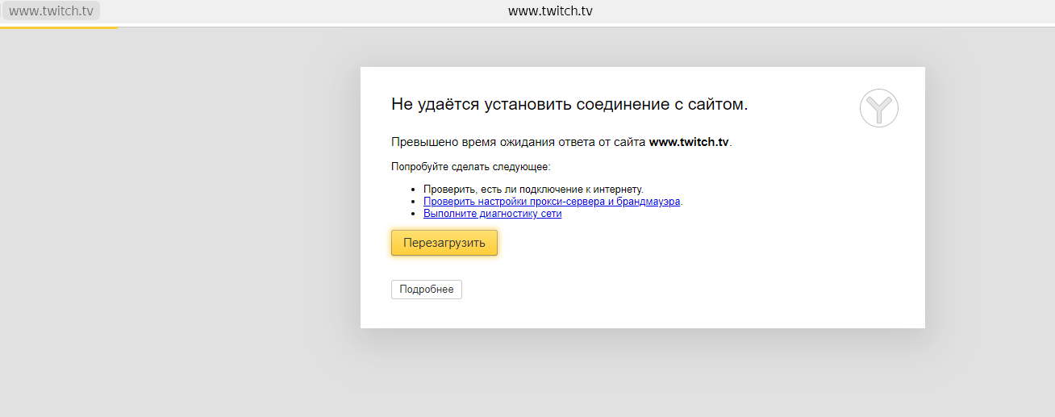
Task: Click the Yandex Browser logo icon
Action: click(x=879, y=108)
